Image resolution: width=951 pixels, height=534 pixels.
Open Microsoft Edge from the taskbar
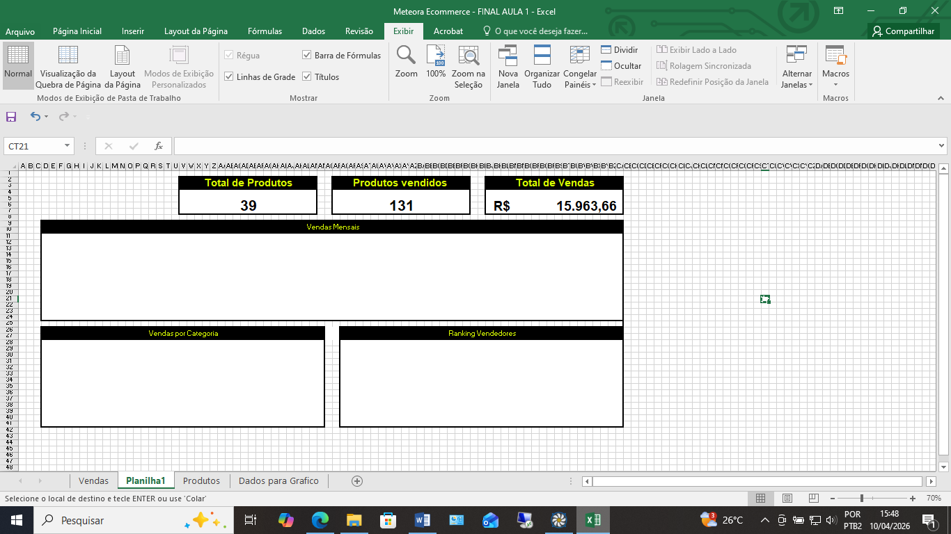click(320, 520)
